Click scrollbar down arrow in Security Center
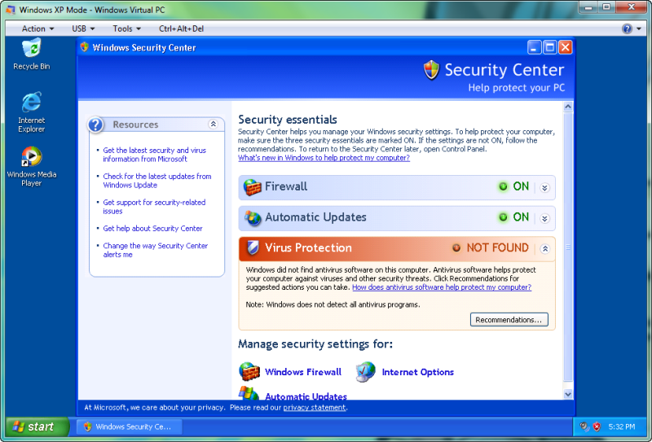Image resolution: width=652 pixels, height=442 pixels. (568, 394)
